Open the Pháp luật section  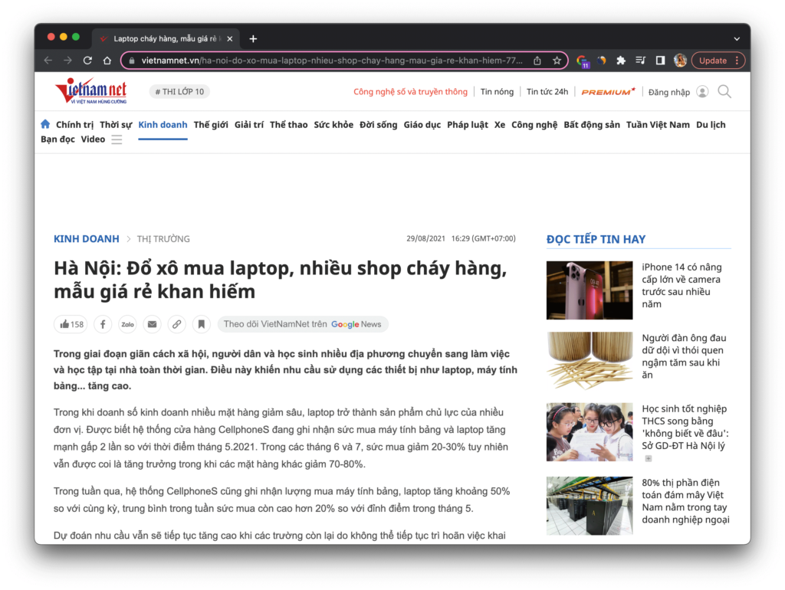(468, 125)
